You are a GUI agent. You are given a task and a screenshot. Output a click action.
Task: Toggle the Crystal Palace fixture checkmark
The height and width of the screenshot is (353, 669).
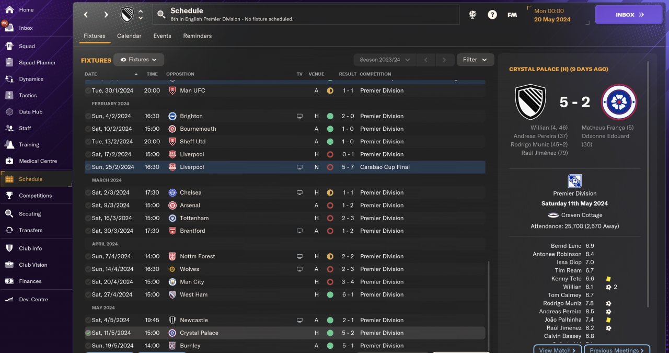[x=88, y=333]
